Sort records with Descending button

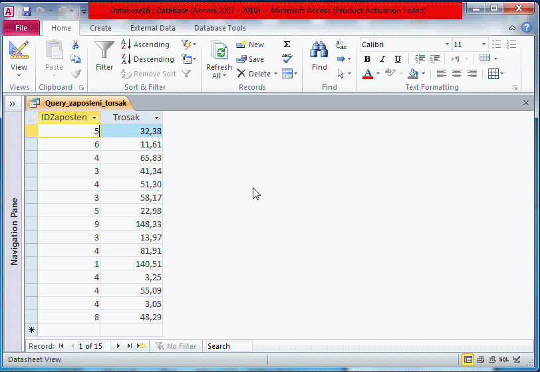pos(148,59)
